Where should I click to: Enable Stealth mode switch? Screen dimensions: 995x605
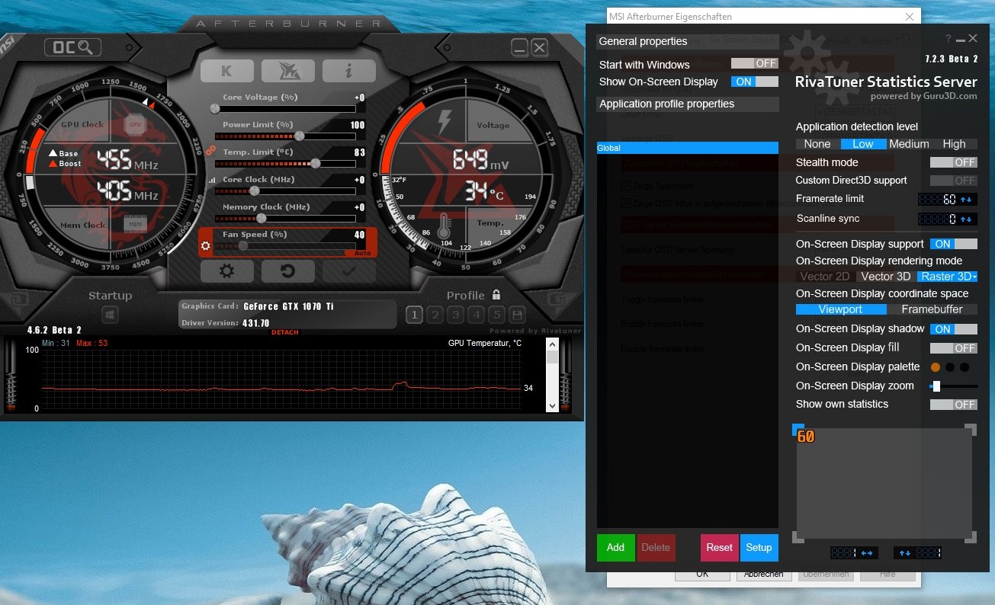[954, 162]
